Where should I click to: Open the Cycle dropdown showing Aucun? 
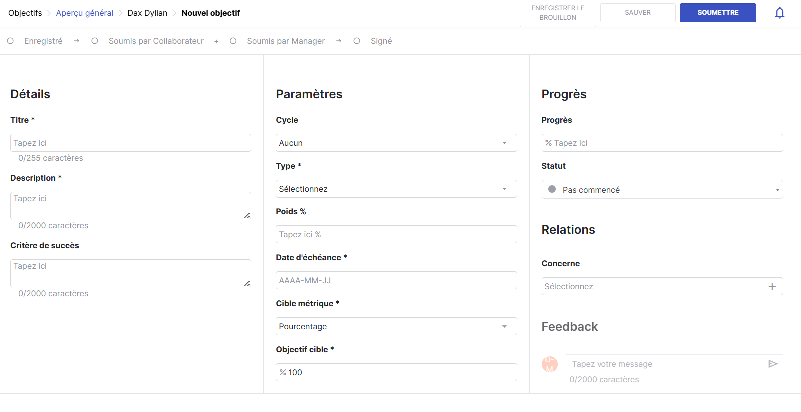(x=396, y=143)
